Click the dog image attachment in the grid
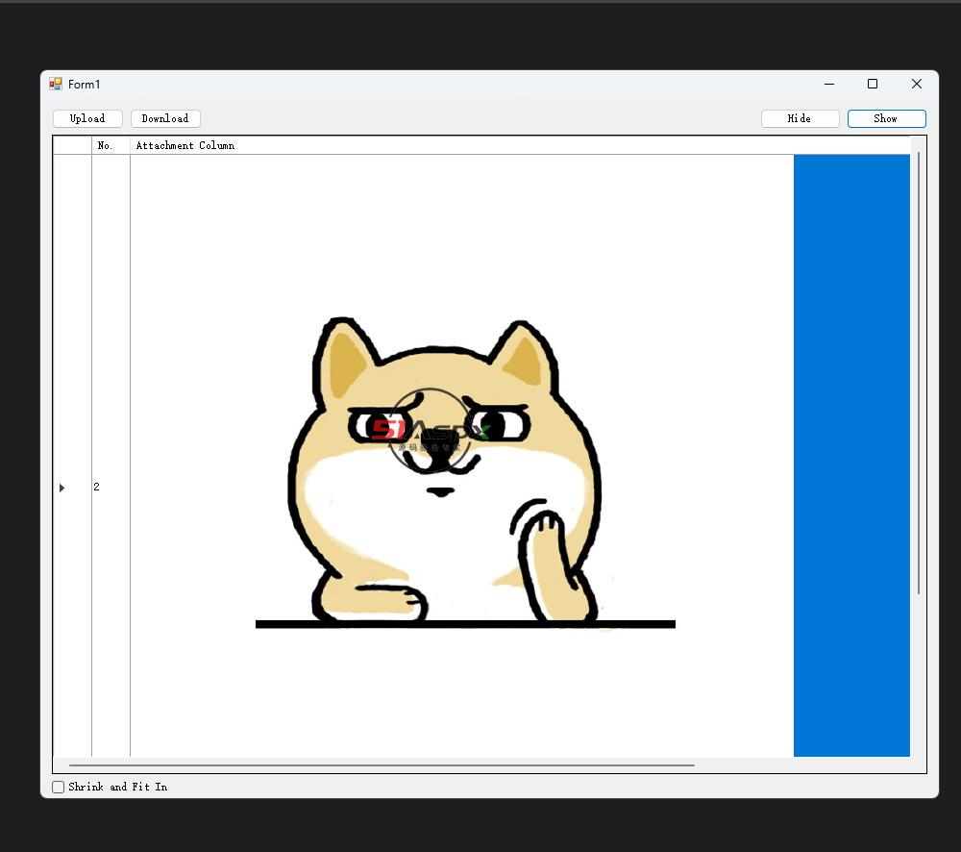The image size is (961, 852). (462, 456)
